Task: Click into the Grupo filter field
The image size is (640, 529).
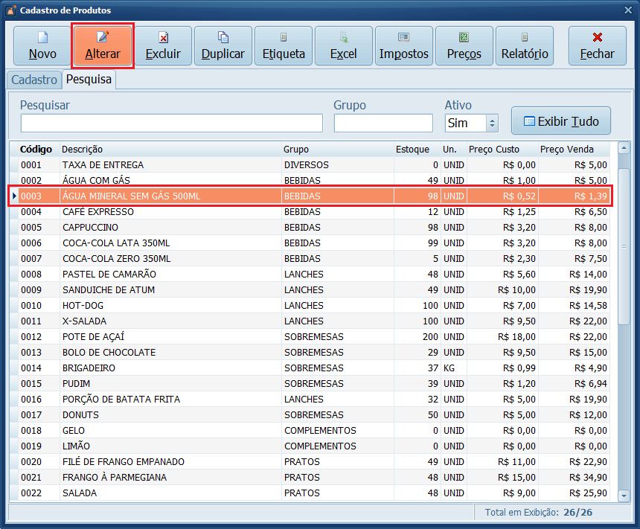Action: coord(383,123)
